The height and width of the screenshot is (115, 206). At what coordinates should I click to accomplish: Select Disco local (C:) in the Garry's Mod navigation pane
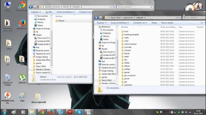click(x=109, y=52)
